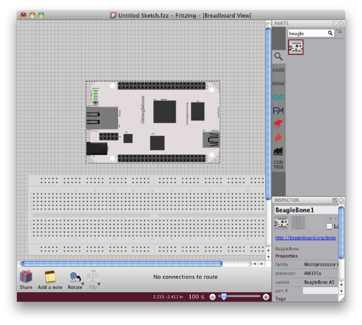Open the Arduino parts bin
This screenshot has height=325, width=362.
(x=278, y=97)
